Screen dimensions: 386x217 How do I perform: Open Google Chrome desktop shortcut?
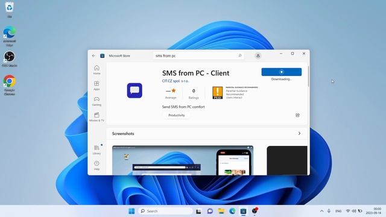[x=10, y=85]
